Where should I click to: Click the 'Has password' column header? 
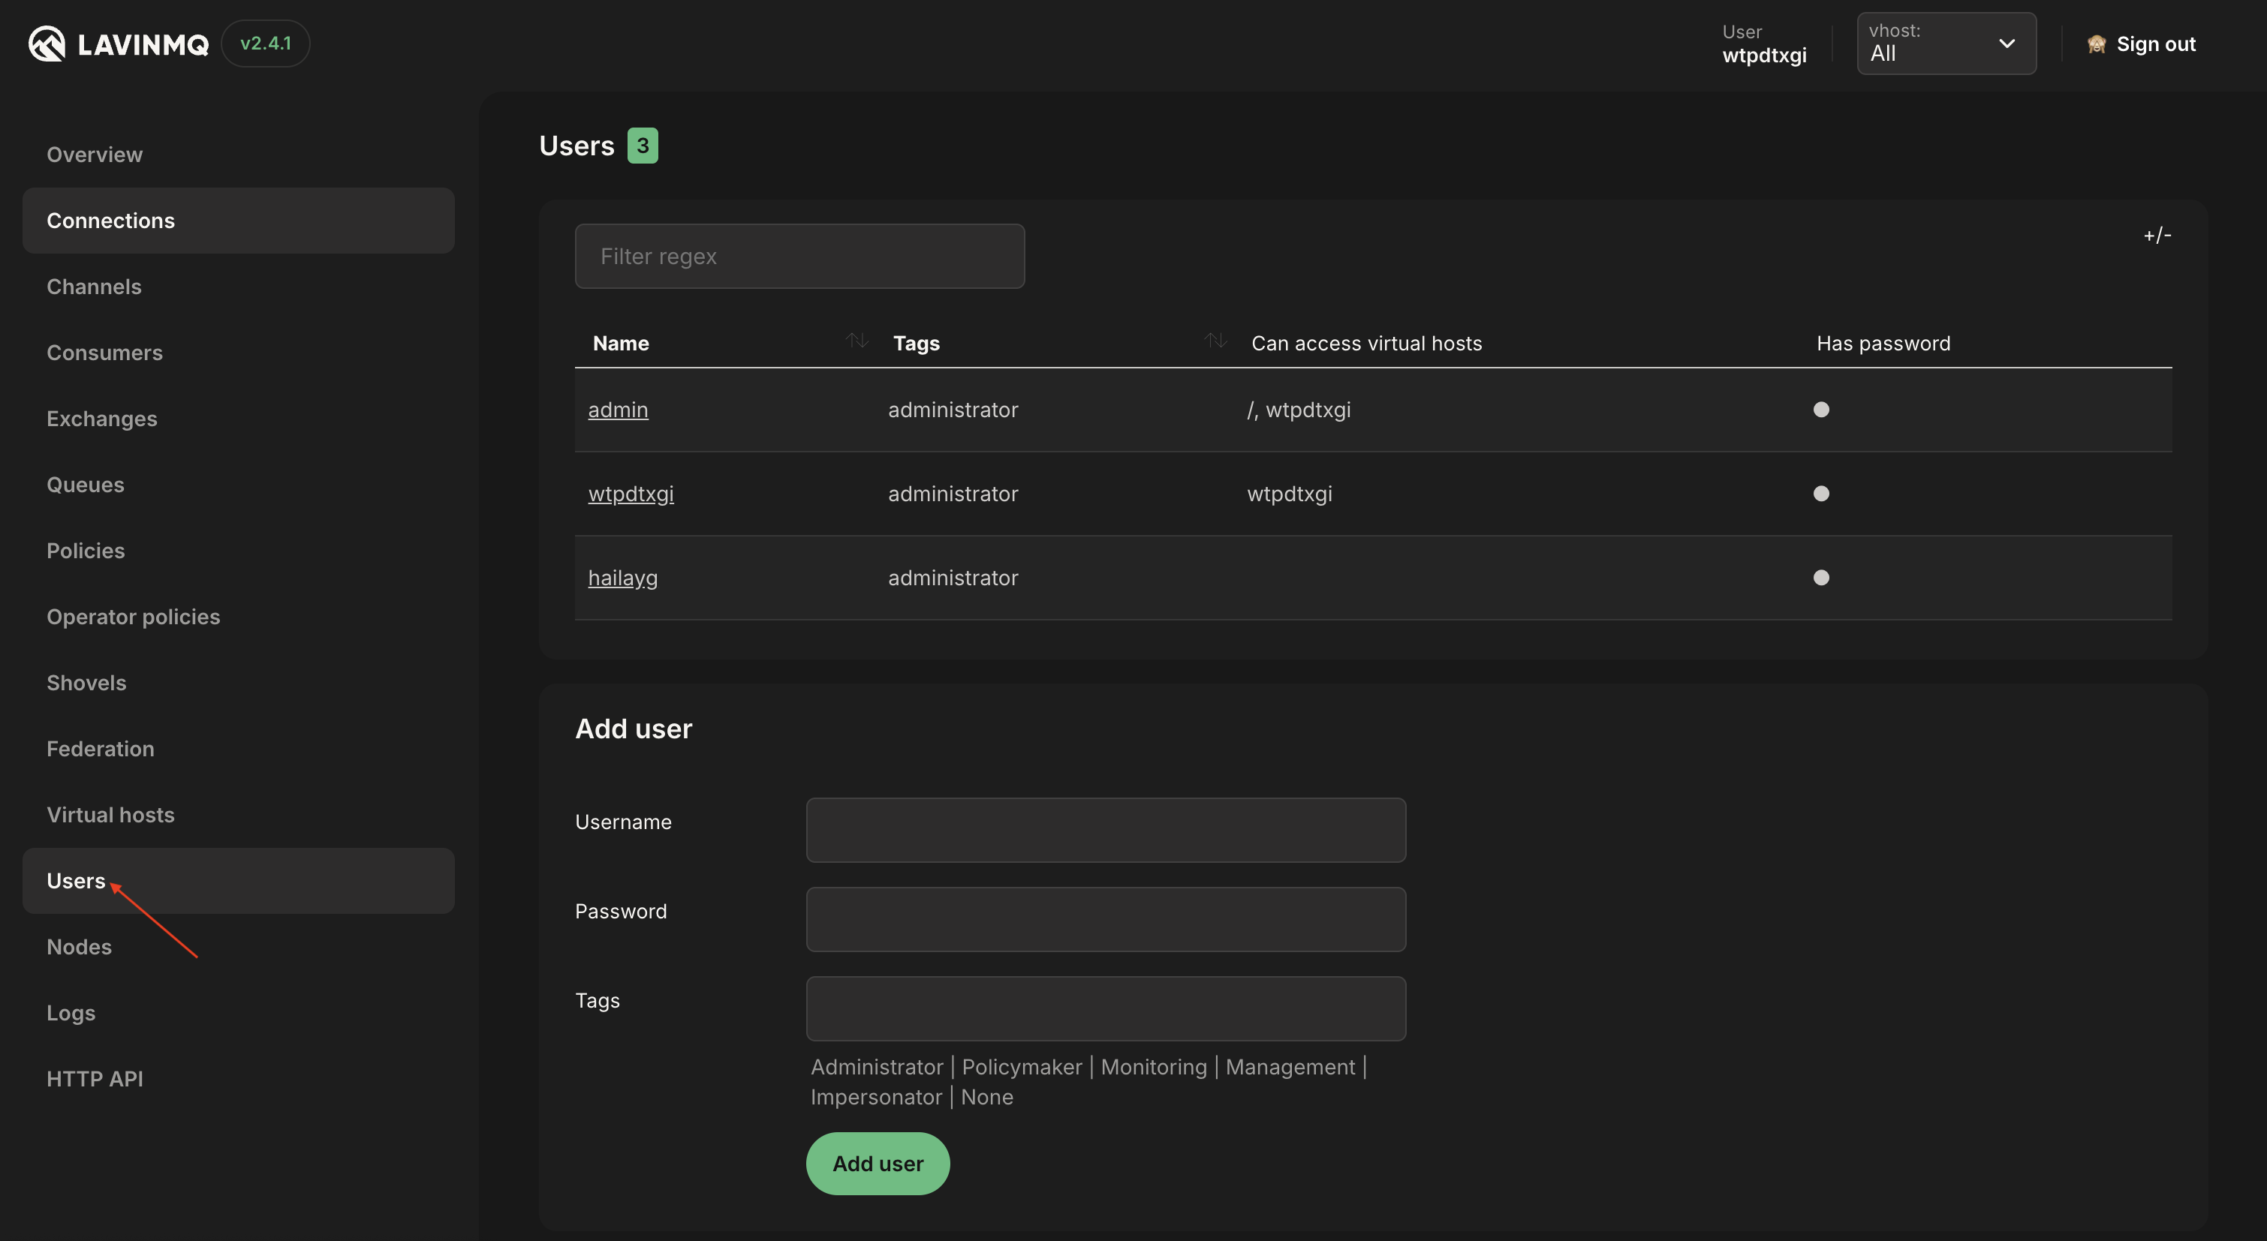[1883, 343]
